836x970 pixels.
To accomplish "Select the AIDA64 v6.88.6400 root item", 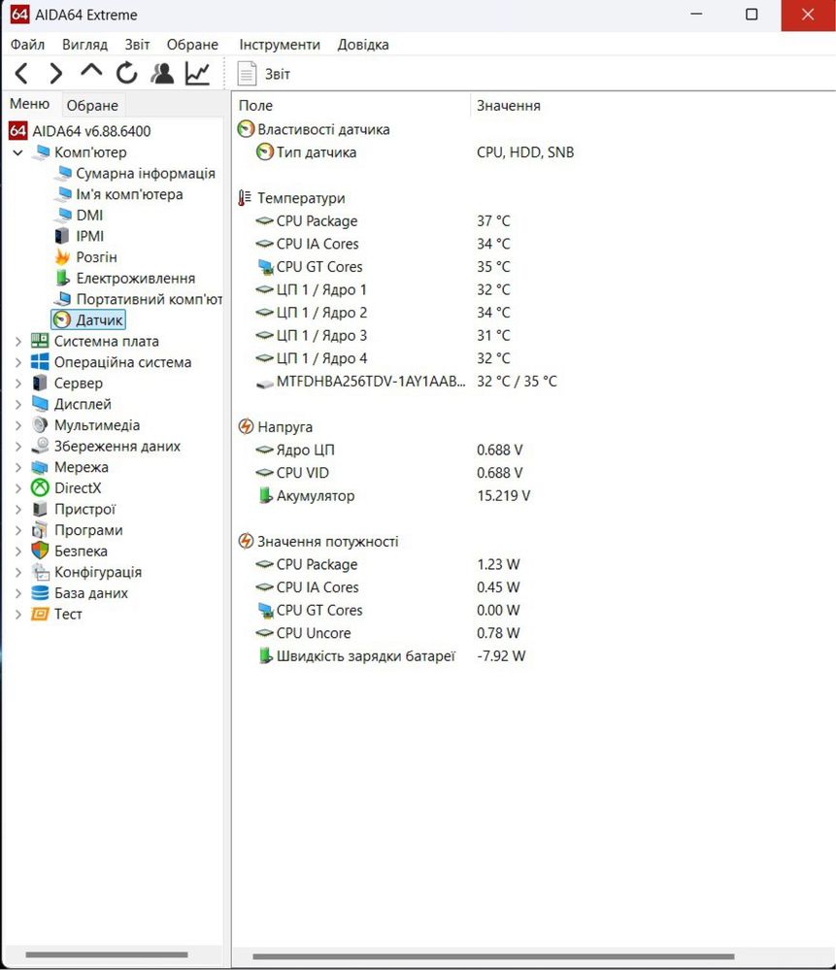I will 80,131.
